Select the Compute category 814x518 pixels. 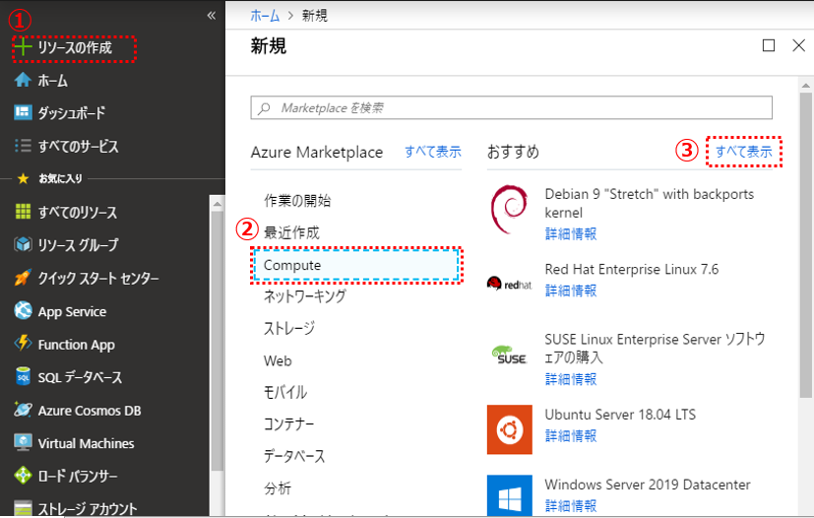tap(356, 265)
